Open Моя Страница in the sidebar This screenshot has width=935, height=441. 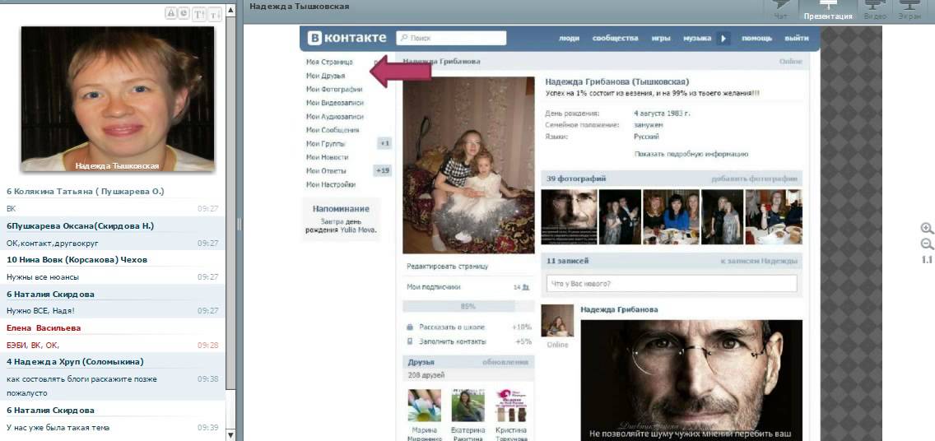329,62
